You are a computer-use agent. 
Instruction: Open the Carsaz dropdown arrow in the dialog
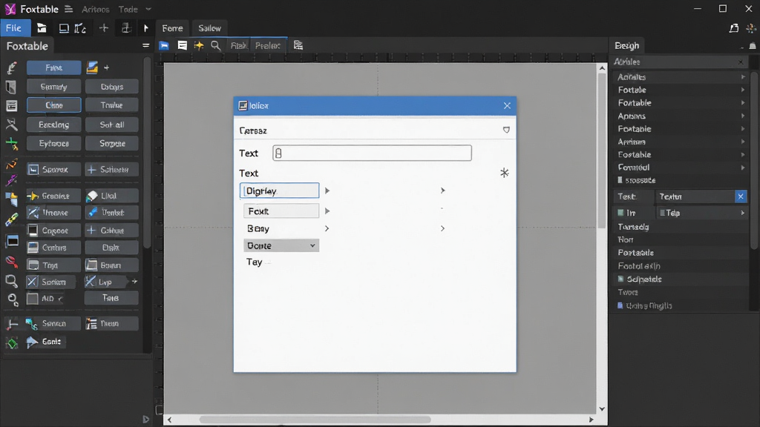[506, 130]
